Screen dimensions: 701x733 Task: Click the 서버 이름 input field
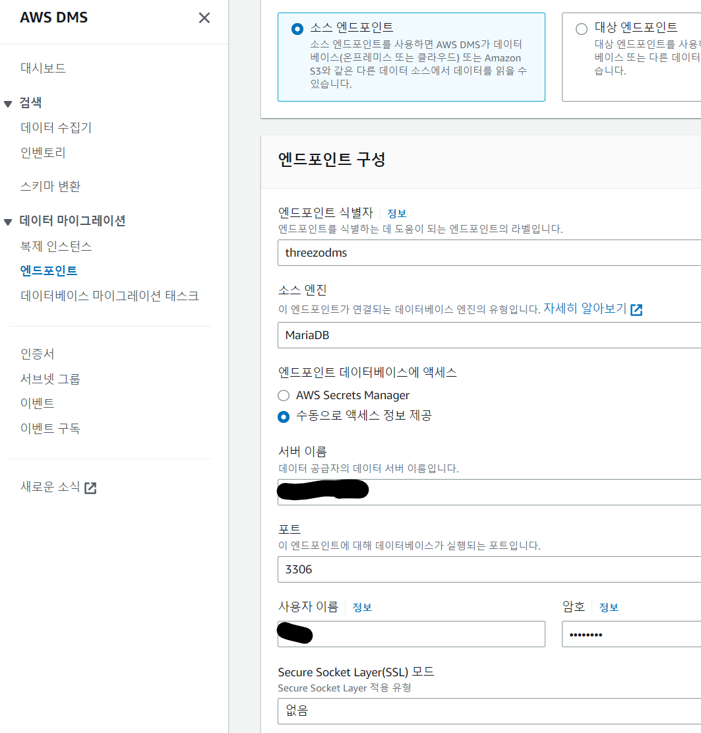click(x=489, y=492)
